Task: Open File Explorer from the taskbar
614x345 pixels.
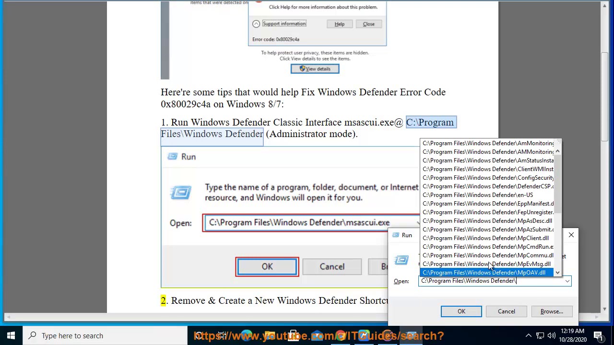Action: click(270, 335)
